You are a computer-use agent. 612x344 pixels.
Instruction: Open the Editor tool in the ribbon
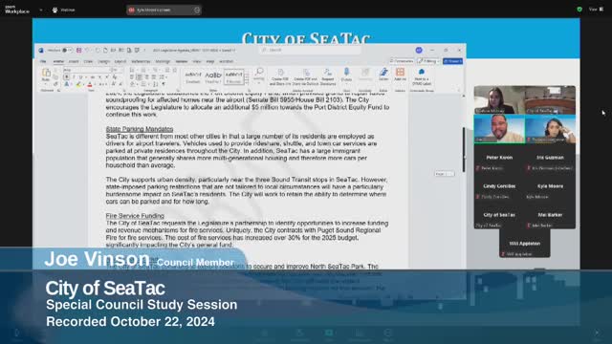(x=383, y=74)
